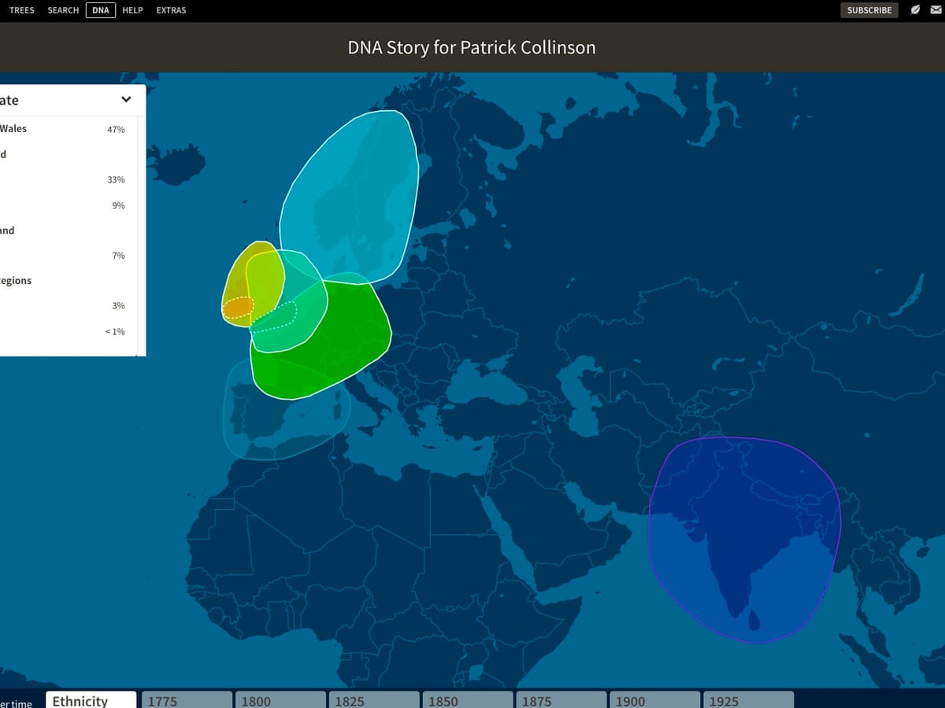Image resolution: width=945 pixels, height=708 pixels.
Task: Select the 1925 timeline marker
Action: click(x=747, y=700)
